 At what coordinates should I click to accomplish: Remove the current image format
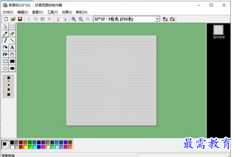coord(172,19)
